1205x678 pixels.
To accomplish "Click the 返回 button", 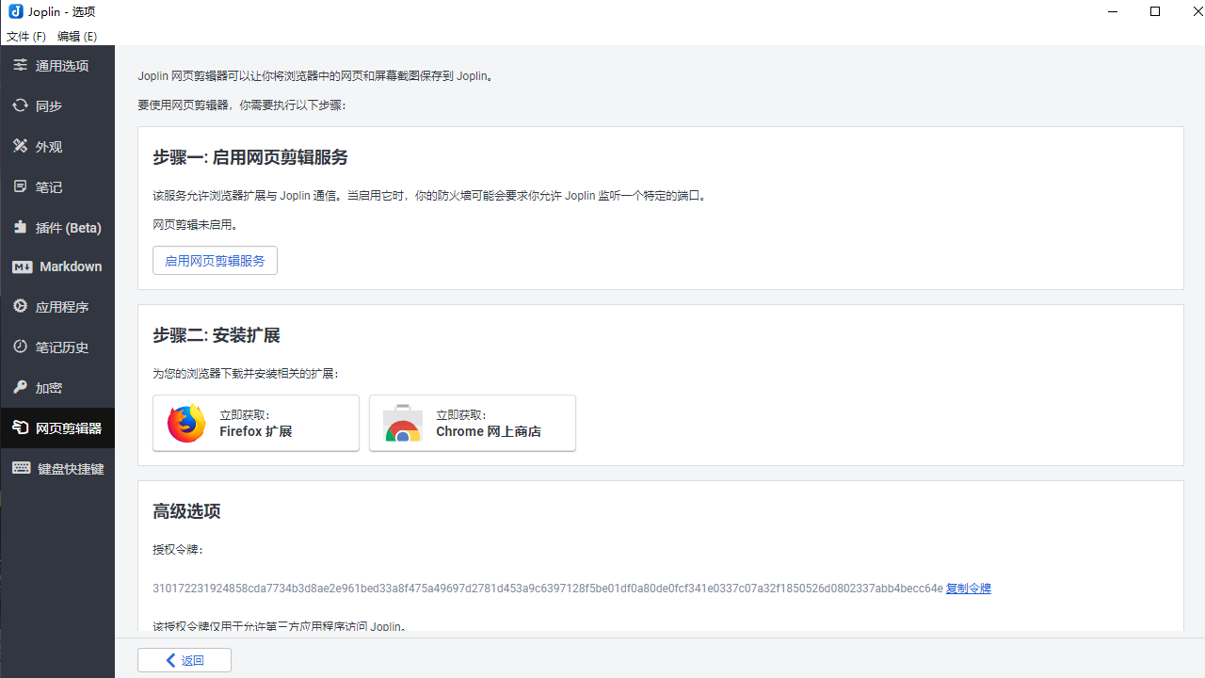I will click(x=184, y=659).
